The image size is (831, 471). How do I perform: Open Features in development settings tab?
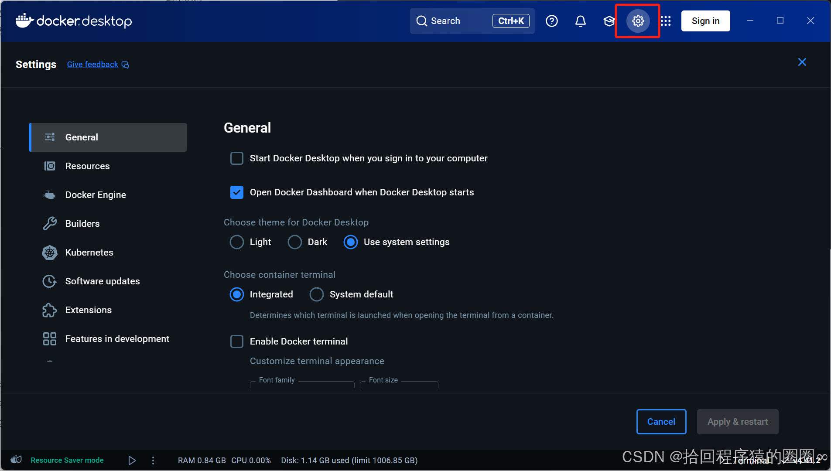pyautogui.click(x=108, y=339)
